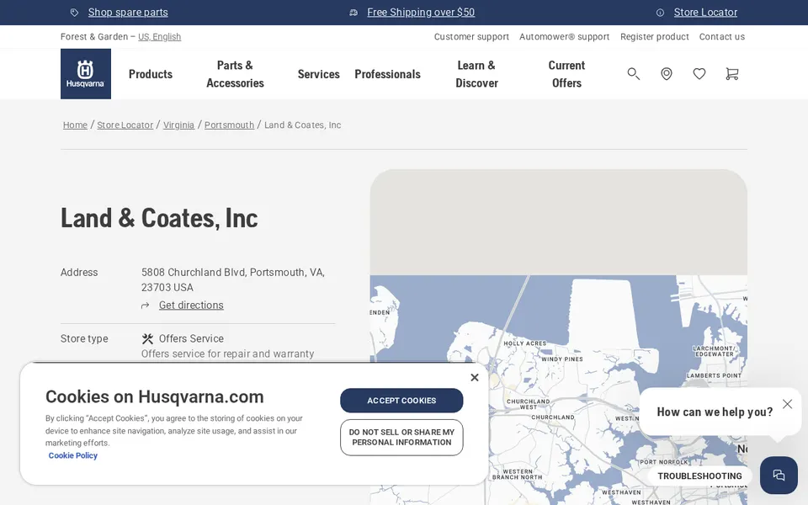Open the search magnifier icon

(633, 74)
